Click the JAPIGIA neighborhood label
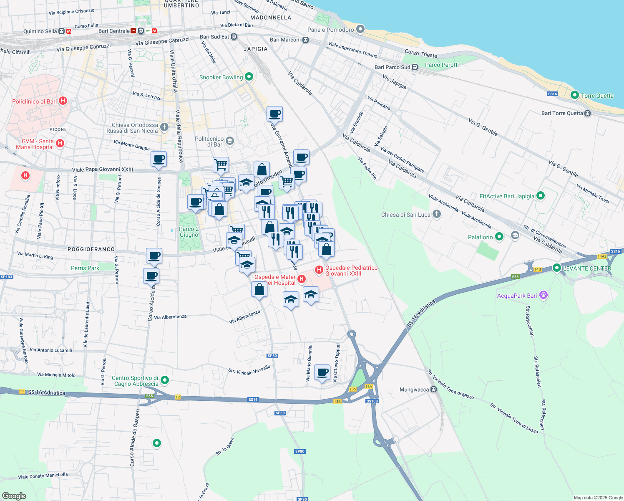Viewport: 624px width, 501px height. coord(256,49)
